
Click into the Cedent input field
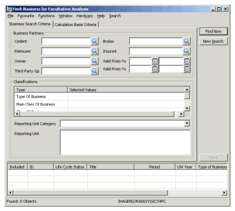66,42
